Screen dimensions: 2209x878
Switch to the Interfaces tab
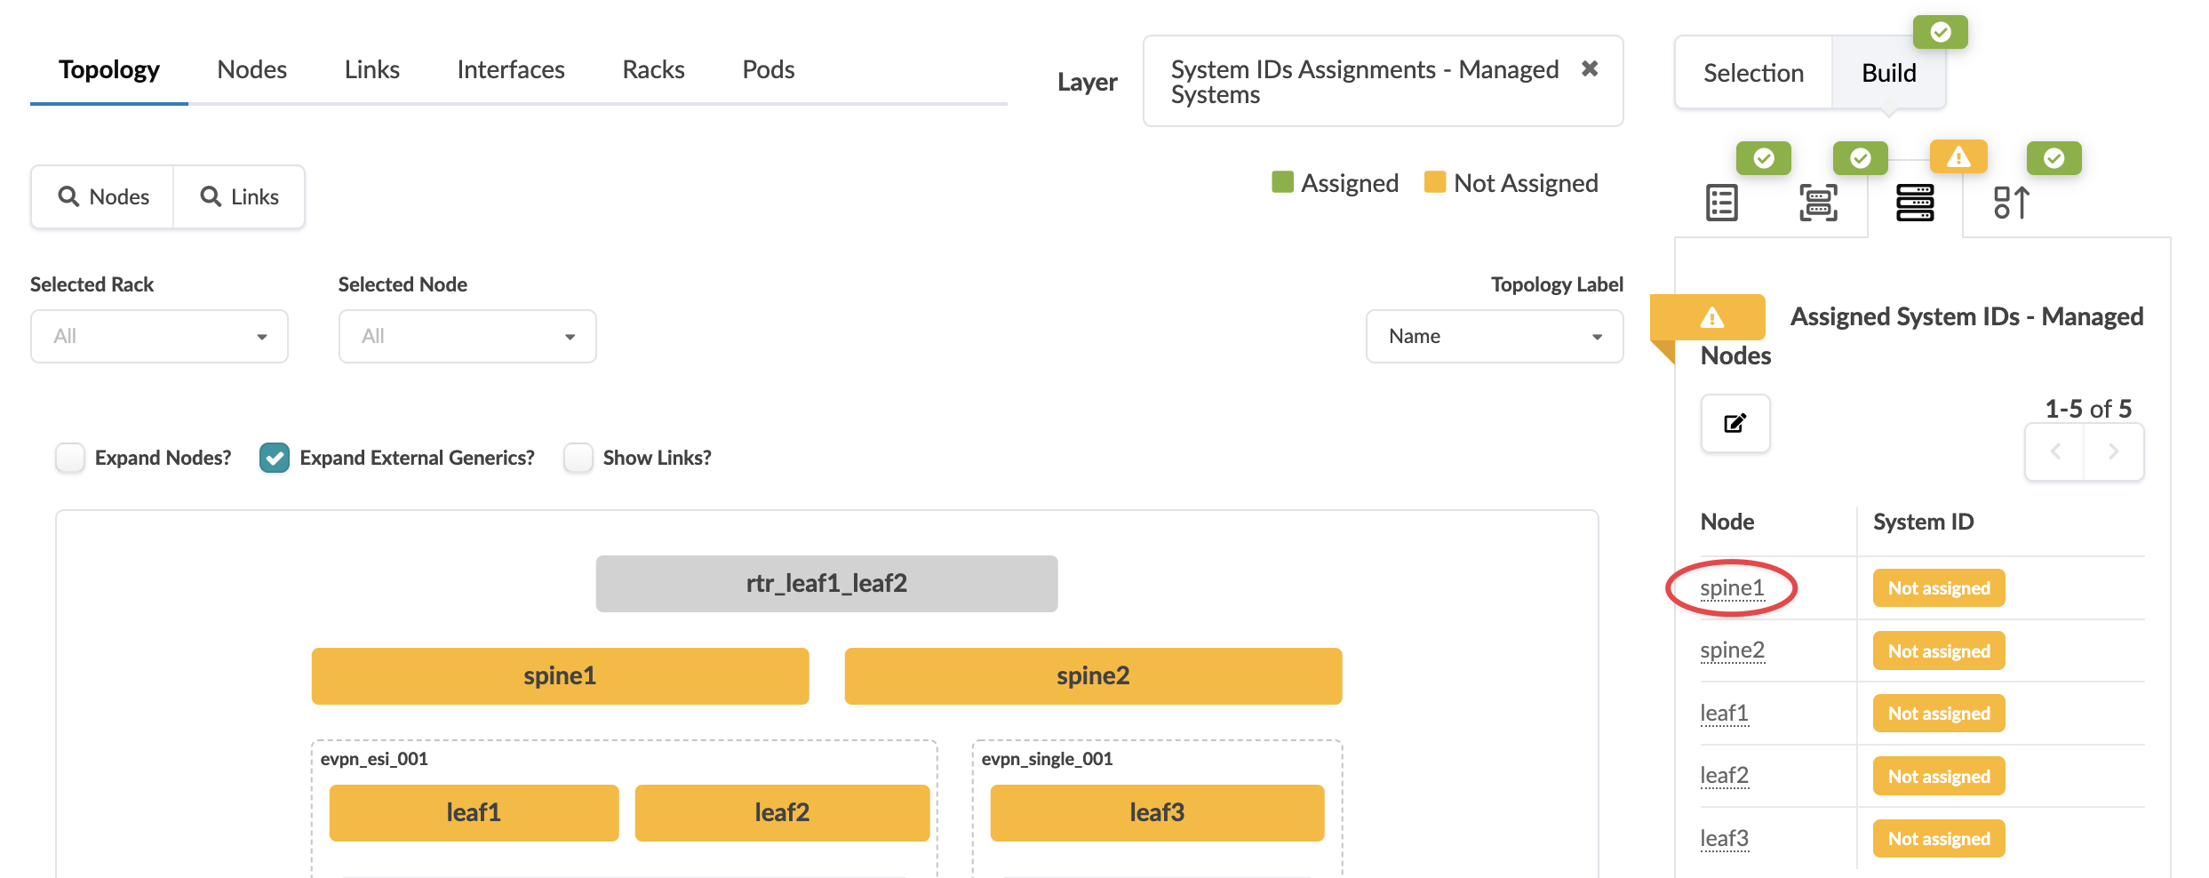pos(511,69)
